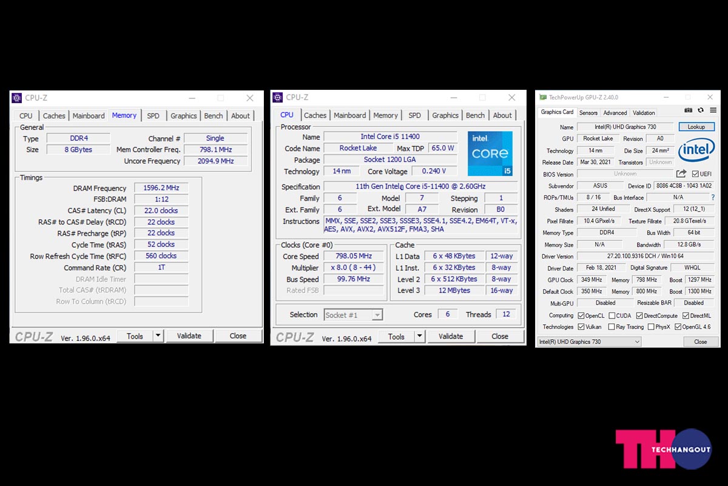Toggle the Vulkan checkbox

[581, 327]
